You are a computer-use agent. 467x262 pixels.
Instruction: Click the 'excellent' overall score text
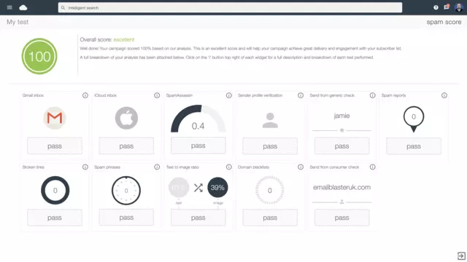coord(124,39)
